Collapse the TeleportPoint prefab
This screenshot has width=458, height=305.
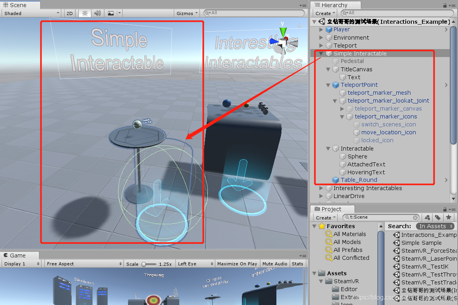(x=328, y=85)
